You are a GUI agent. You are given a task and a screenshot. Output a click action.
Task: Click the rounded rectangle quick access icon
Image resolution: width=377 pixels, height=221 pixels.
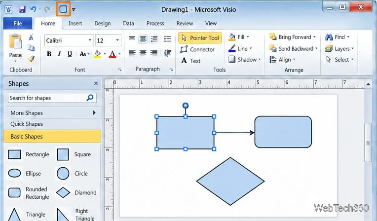coord(63,9)
